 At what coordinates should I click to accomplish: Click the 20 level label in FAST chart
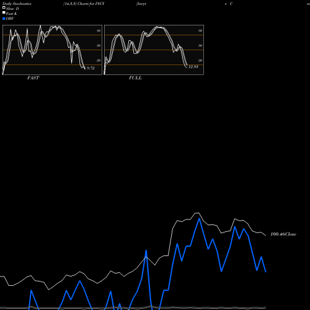click(99, 60)
